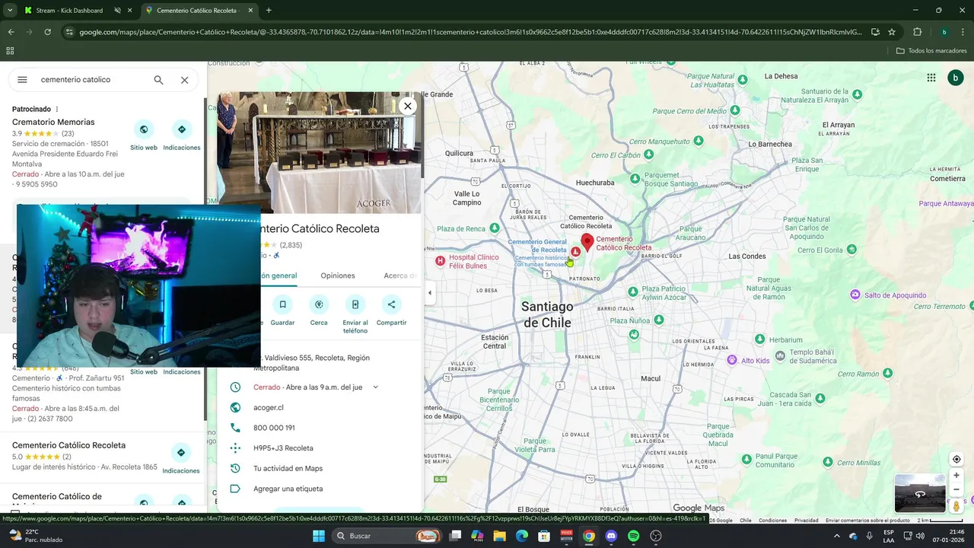Image resolution: width=974 pixels, height=548 pixels.
Task: Open the Cementerio Católico Recoleta 5.0 result
Action: (68, 445)
